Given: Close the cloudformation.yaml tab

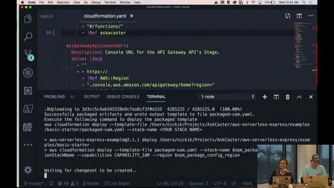Looking at the screenshot, I should (x=132, y=16).
